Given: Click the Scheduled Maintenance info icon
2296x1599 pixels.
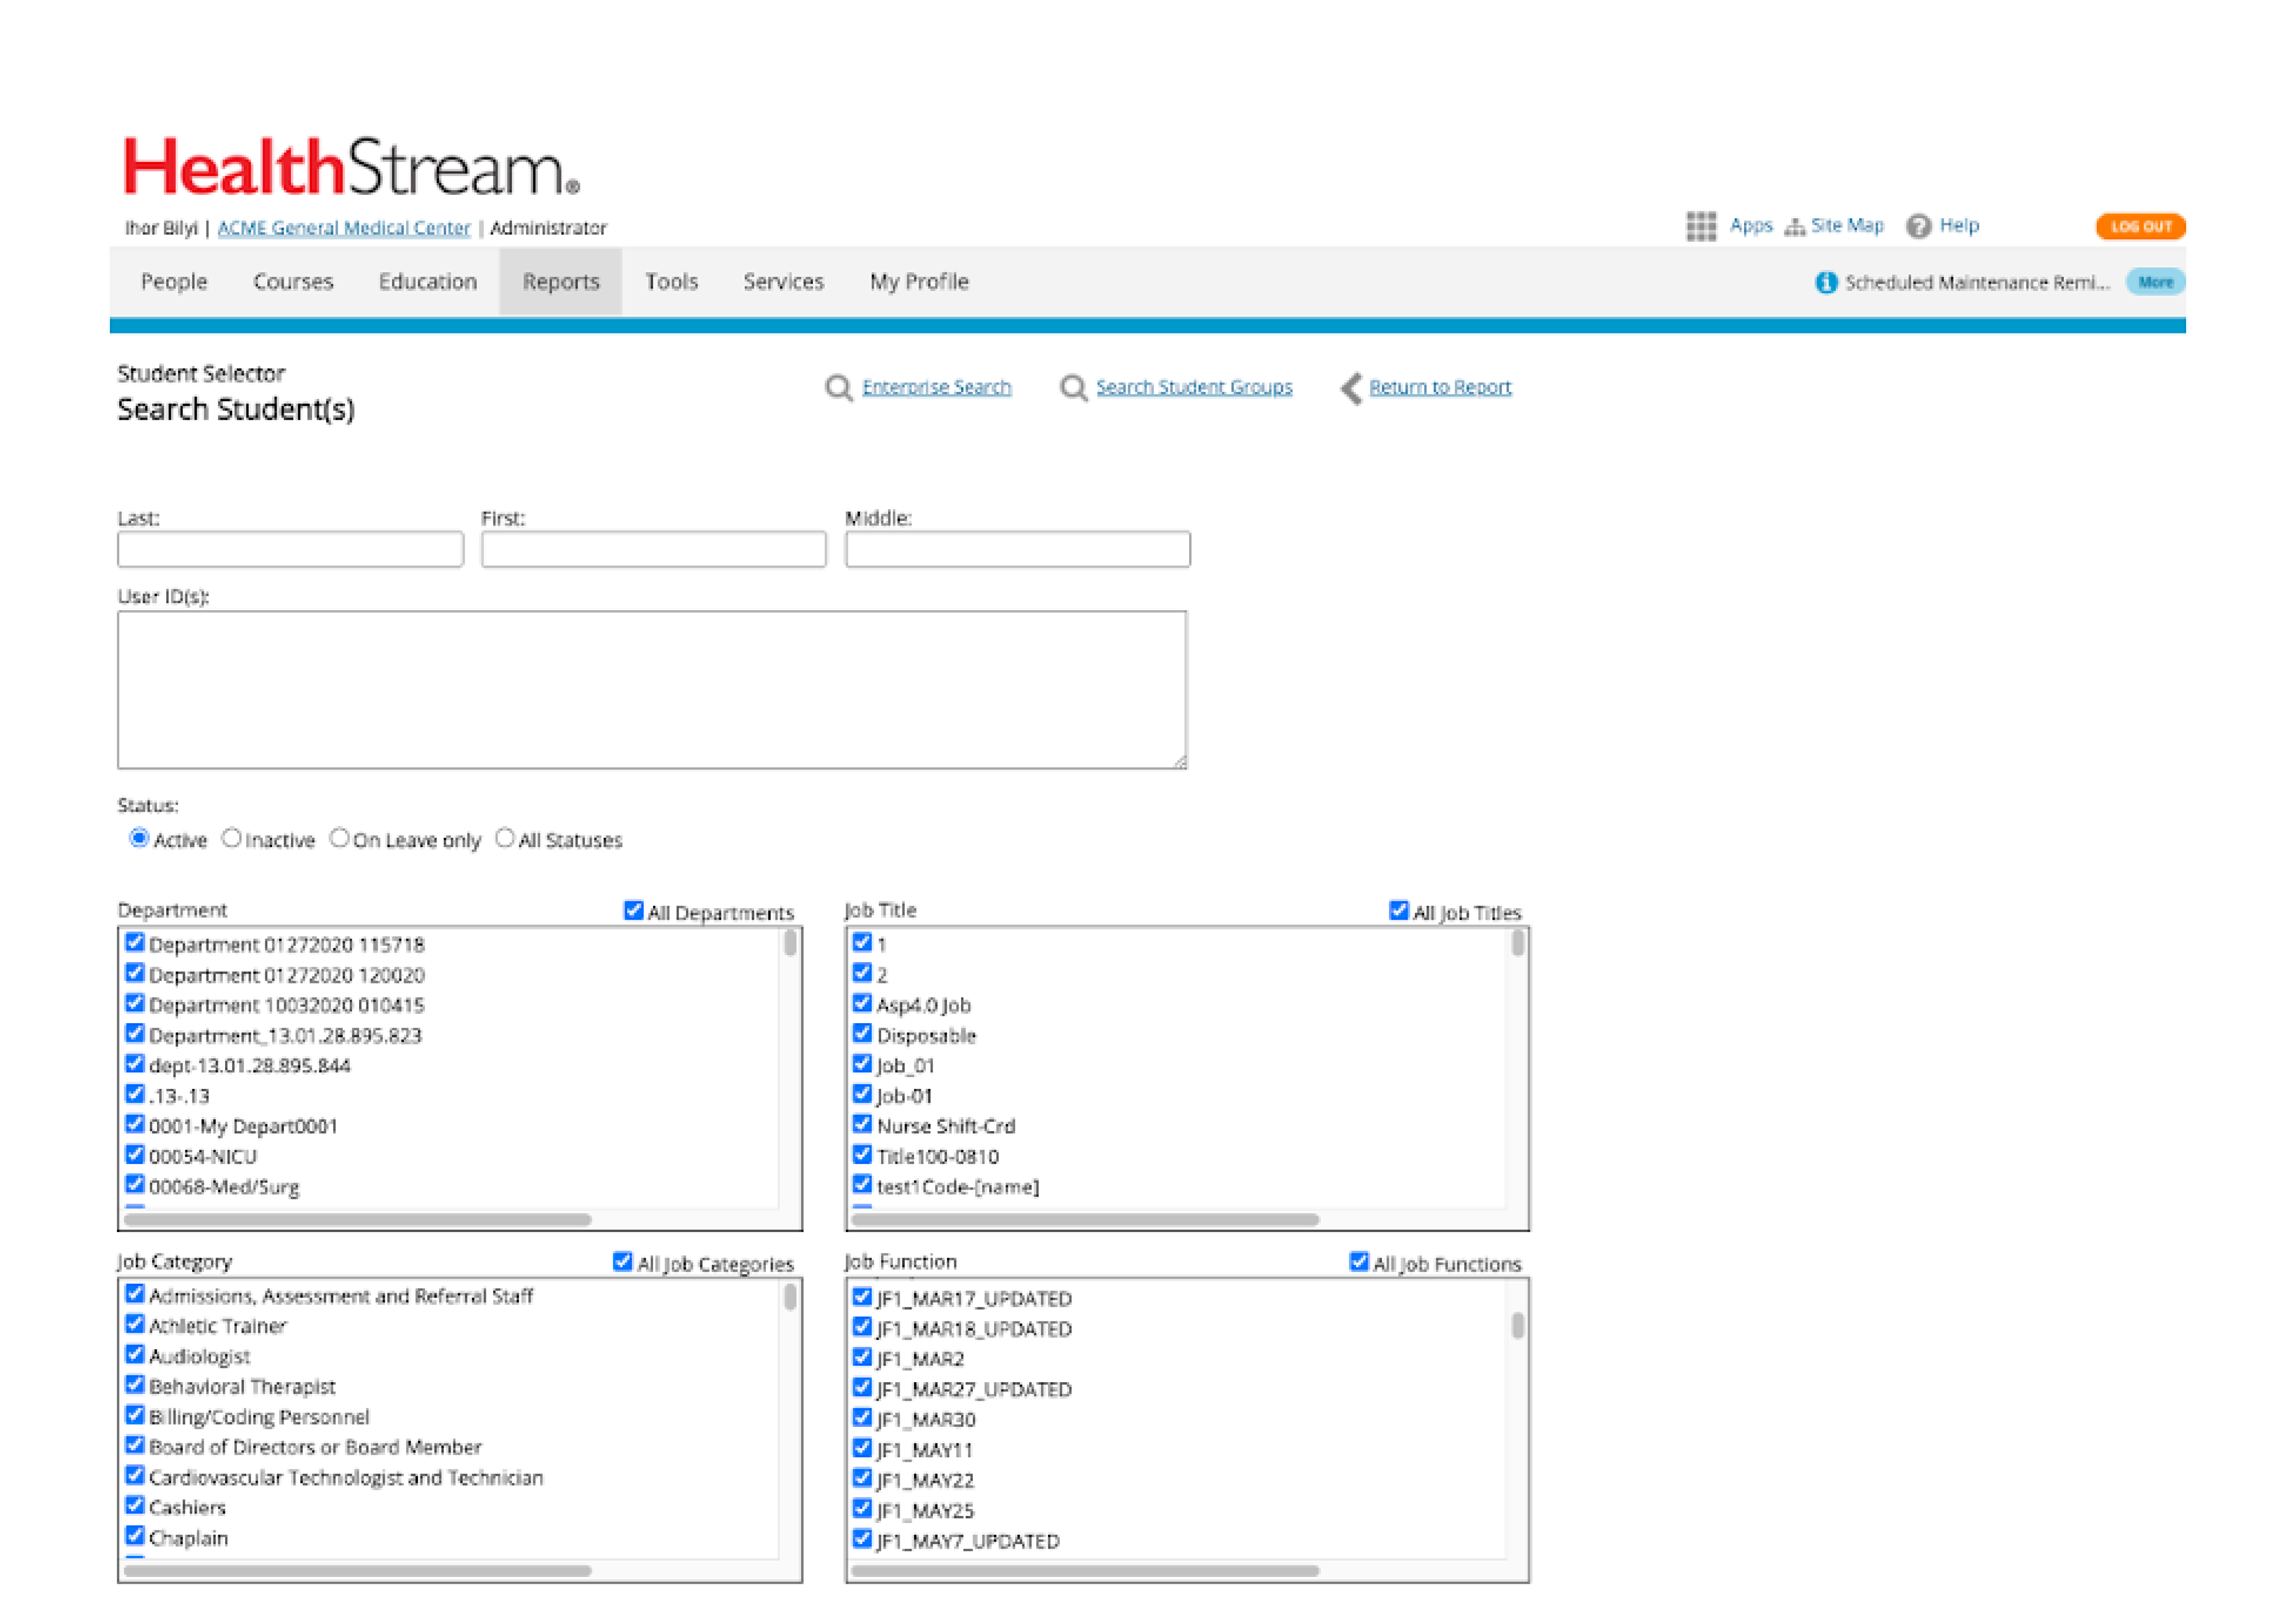Looking at the screenshot, I should click(1826, 282).
